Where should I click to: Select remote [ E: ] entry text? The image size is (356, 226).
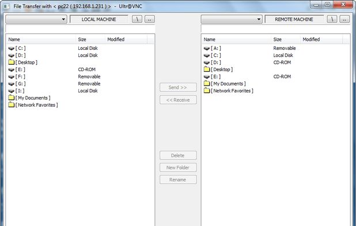pos(215,77)
